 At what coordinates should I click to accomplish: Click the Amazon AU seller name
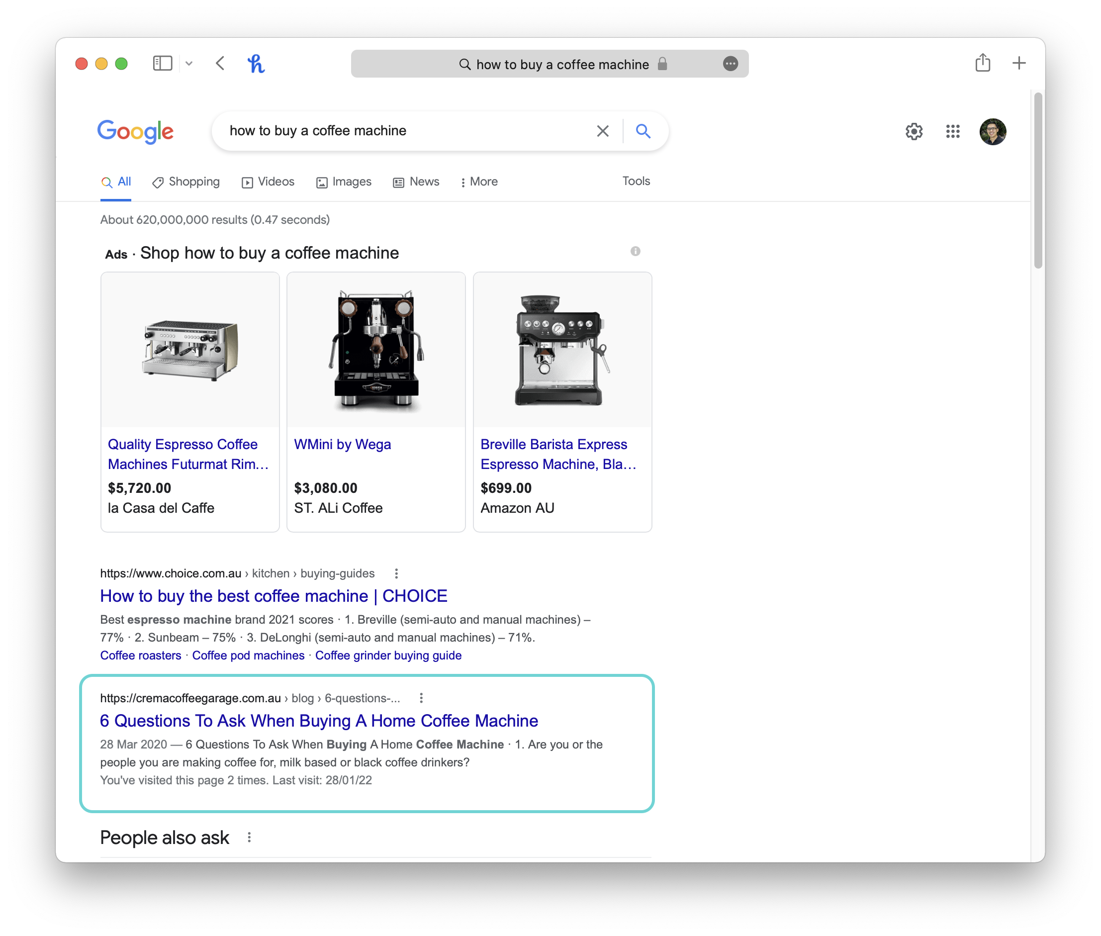[x=517, y=508]
